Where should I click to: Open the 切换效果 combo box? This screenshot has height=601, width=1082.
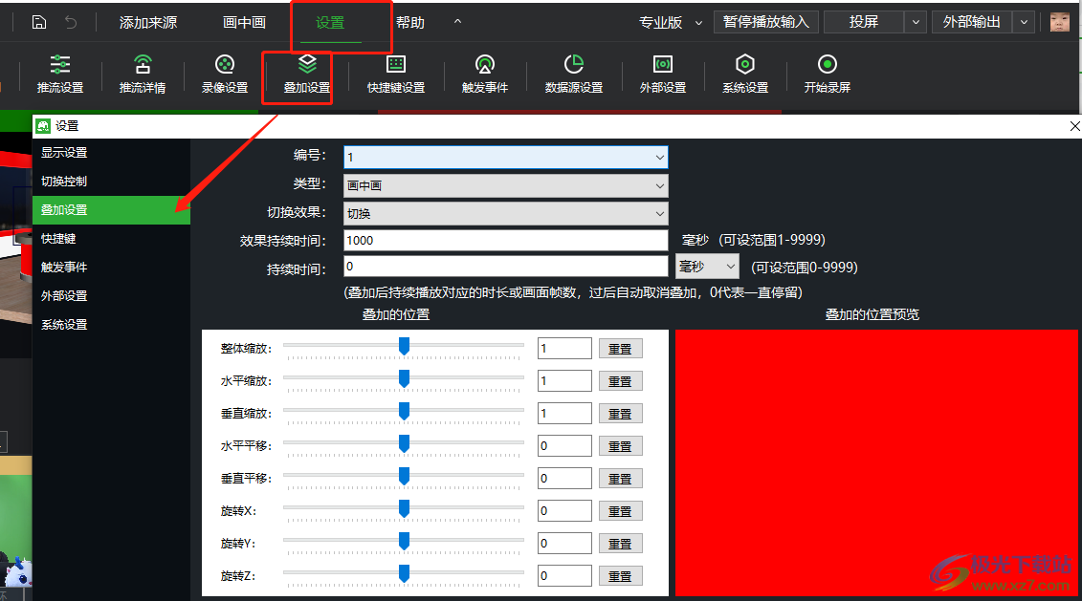[506, 214]
